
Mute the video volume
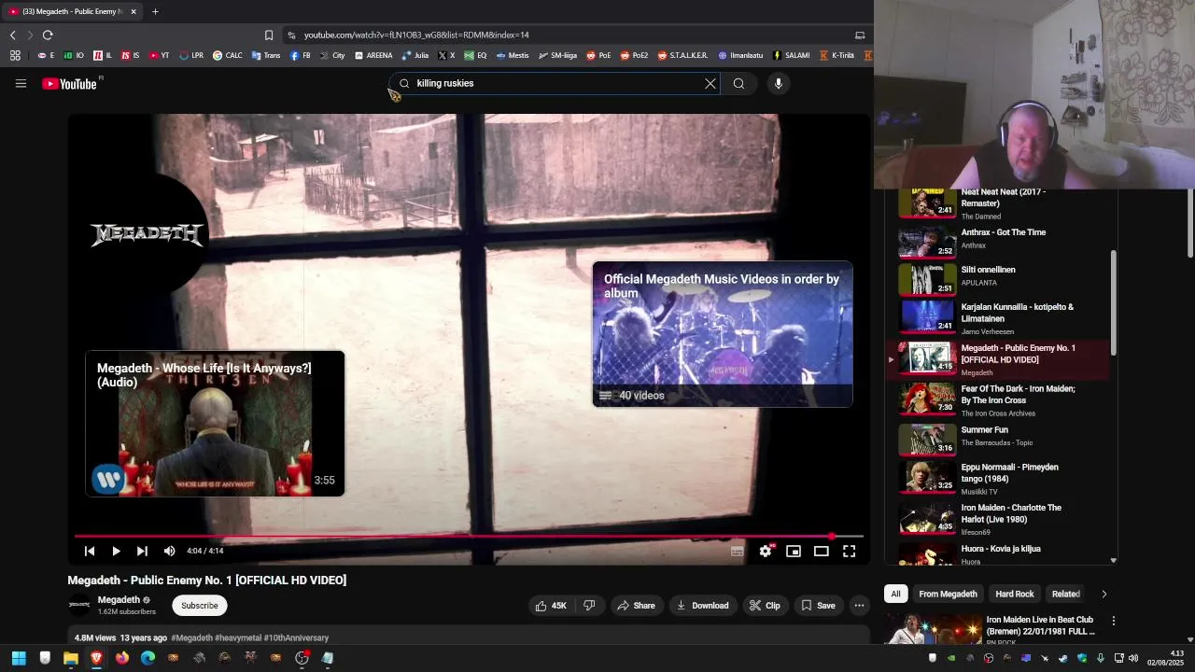(169, 551)
